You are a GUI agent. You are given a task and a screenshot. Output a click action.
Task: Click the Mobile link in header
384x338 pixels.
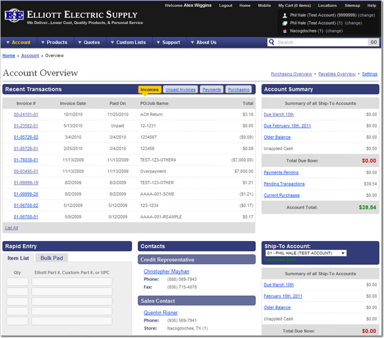264,6
